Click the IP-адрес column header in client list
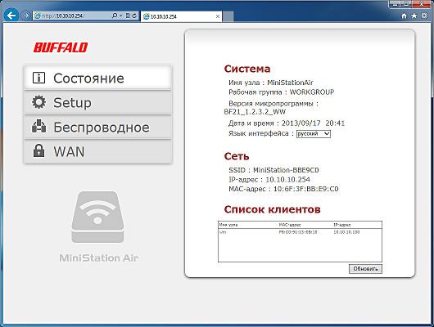The width and height of the screenshot is (434, 327). [x=342, y=225]
